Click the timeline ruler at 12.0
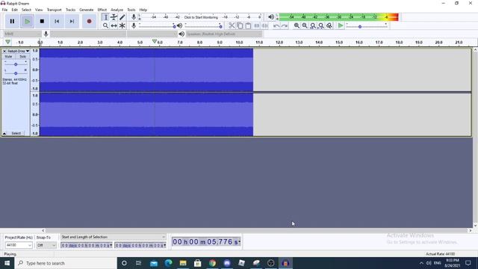Screen dimensions: 478x269 279,43
